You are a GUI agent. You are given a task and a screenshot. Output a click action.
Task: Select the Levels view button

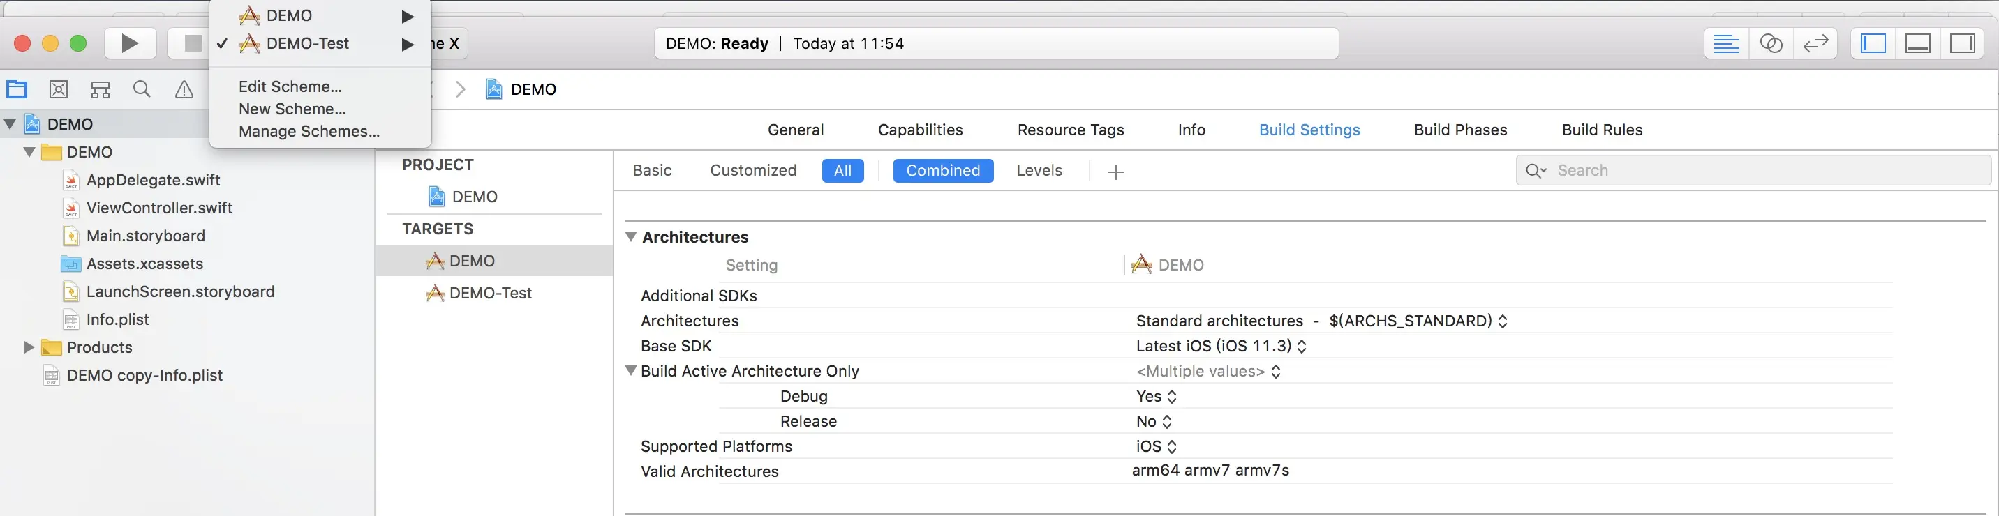coord(1039,170)
